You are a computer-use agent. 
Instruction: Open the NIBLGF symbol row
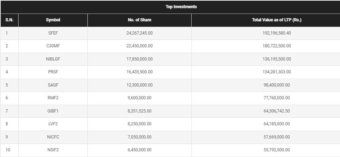pos(53,59)
